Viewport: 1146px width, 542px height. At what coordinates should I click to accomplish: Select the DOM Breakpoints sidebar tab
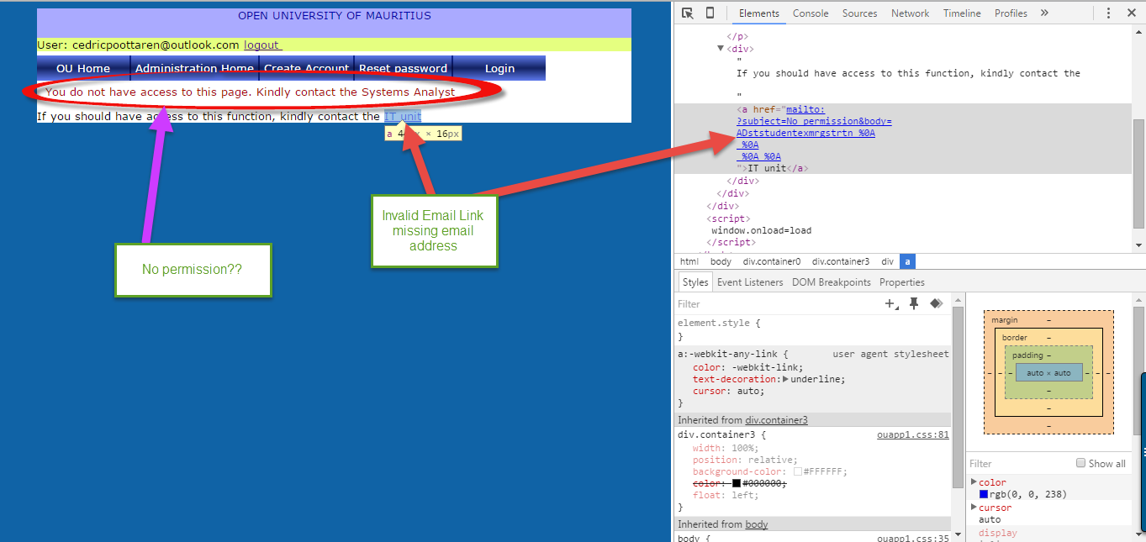(832, 282)
